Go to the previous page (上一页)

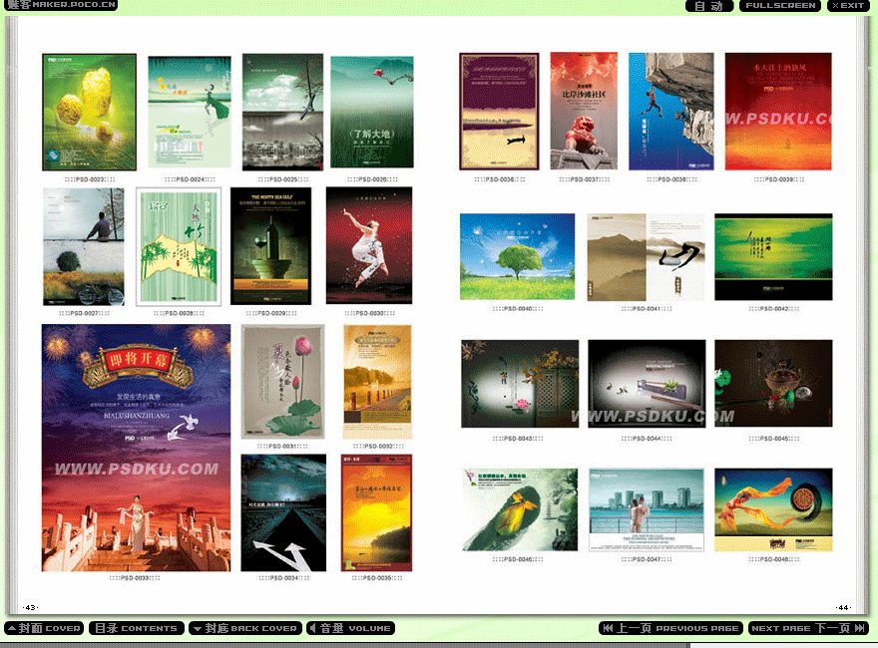pyautogui.click(x=670, y=628)
